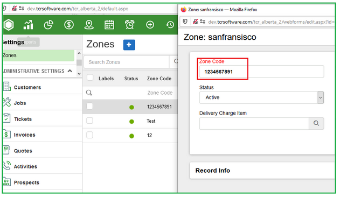Open the pie chart icon in toolbar
340x197 pixels.
click(x=48, y=25)
